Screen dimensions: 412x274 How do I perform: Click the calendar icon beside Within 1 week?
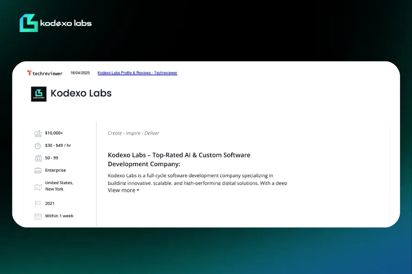click(38, 216)
